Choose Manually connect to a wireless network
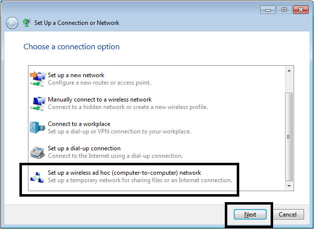 point(156,103)
